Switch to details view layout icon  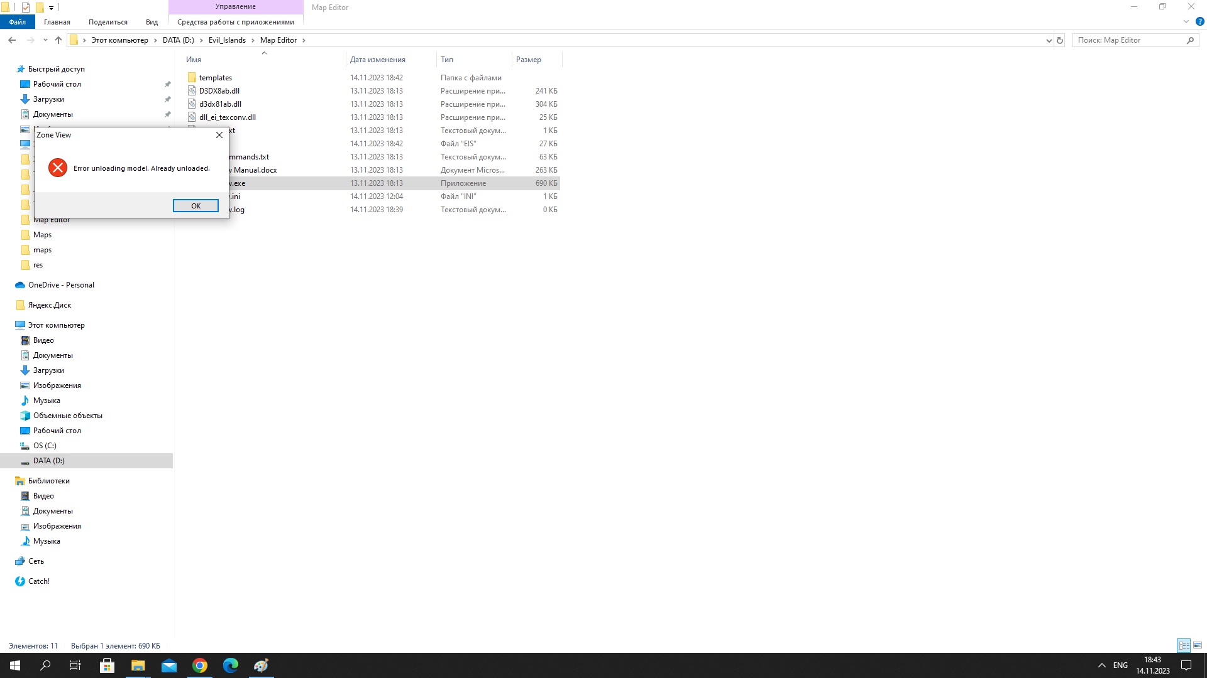[x=1184, y=645]
